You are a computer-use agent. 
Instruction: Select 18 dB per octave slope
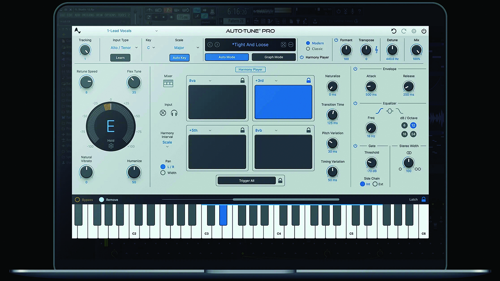click(x=404, y=134)
